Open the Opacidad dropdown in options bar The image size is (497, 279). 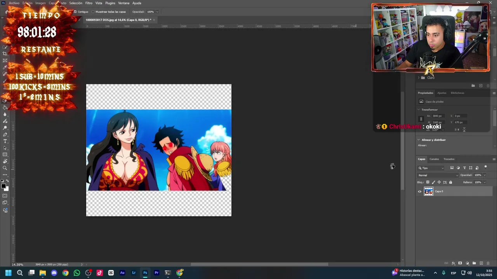coord(157,12)
